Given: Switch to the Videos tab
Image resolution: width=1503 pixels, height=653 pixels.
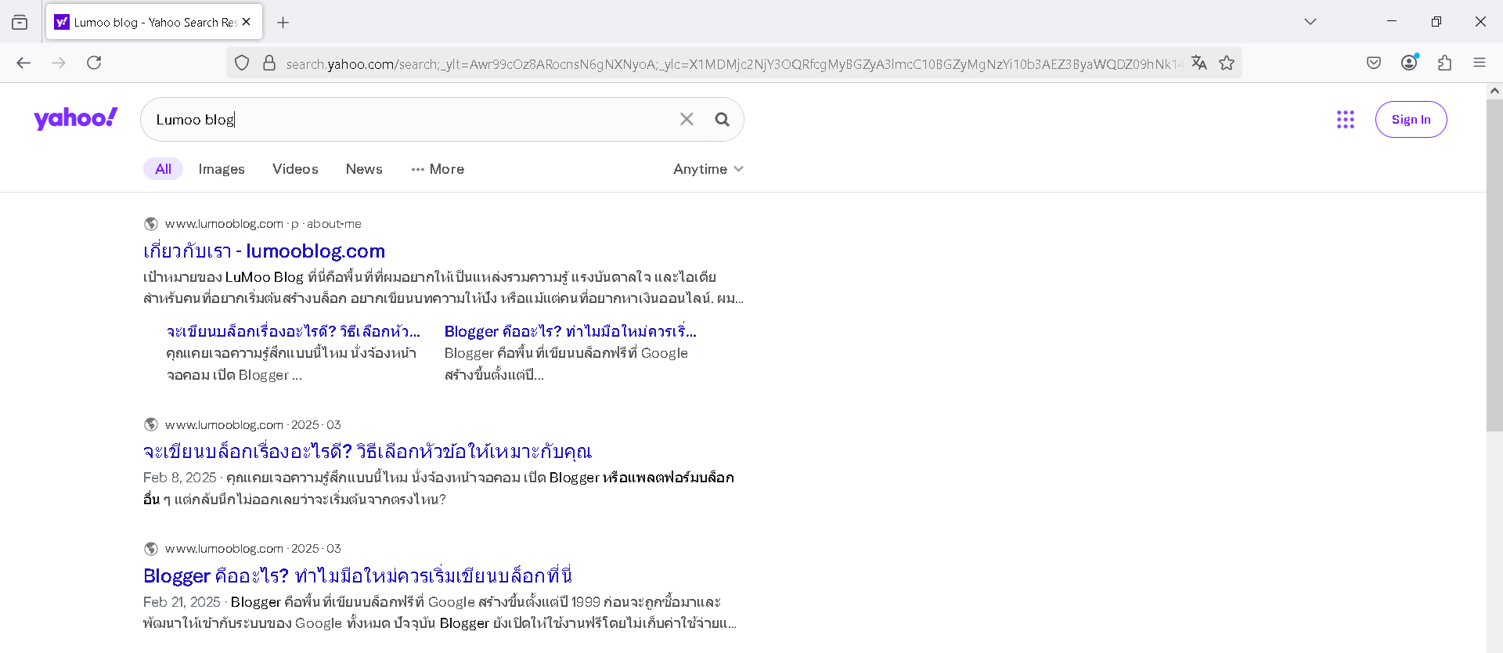Looking at the screenshot, I should coord(295,169).
